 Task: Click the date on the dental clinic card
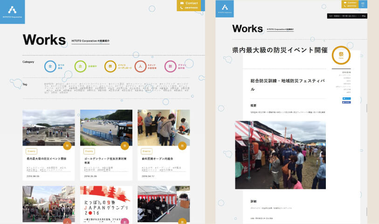click(x=148, y=176)
